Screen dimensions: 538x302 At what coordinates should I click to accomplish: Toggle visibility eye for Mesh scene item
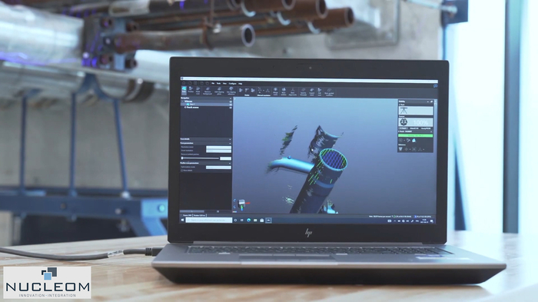coord(231,108)
